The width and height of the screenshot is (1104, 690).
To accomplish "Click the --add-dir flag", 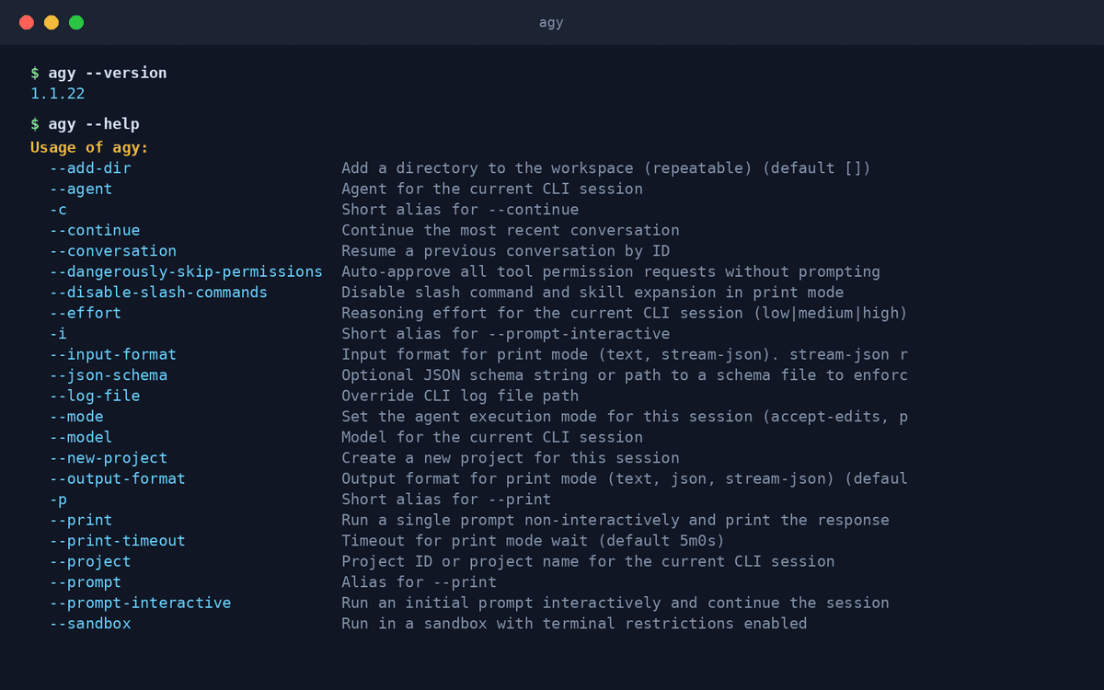I will click(90, 168).
